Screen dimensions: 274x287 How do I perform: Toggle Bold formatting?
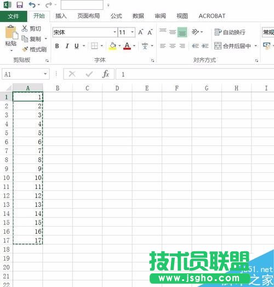coord(57,46)
